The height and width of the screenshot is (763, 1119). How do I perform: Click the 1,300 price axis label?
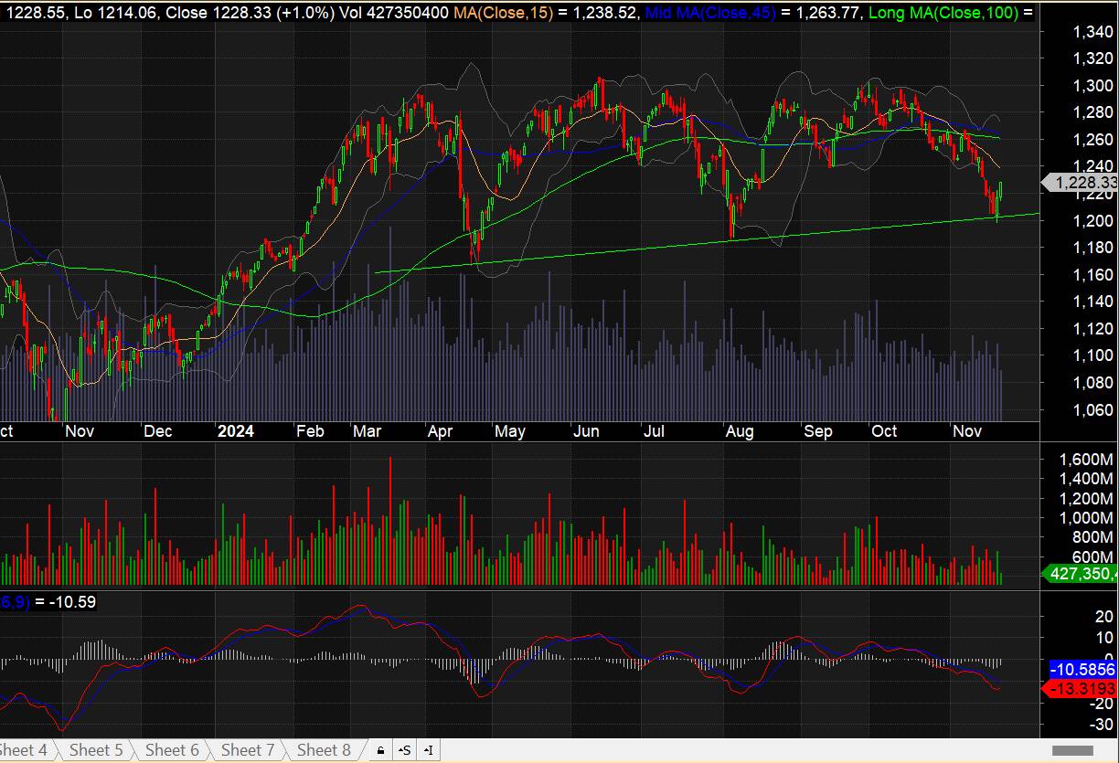click(x=1091, y=86)
